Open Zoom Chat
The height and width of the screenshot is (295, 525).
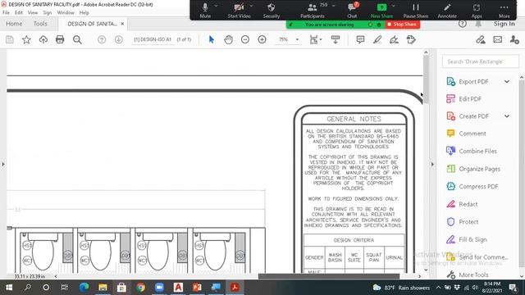pyautogui.click(x=352, y=11)
